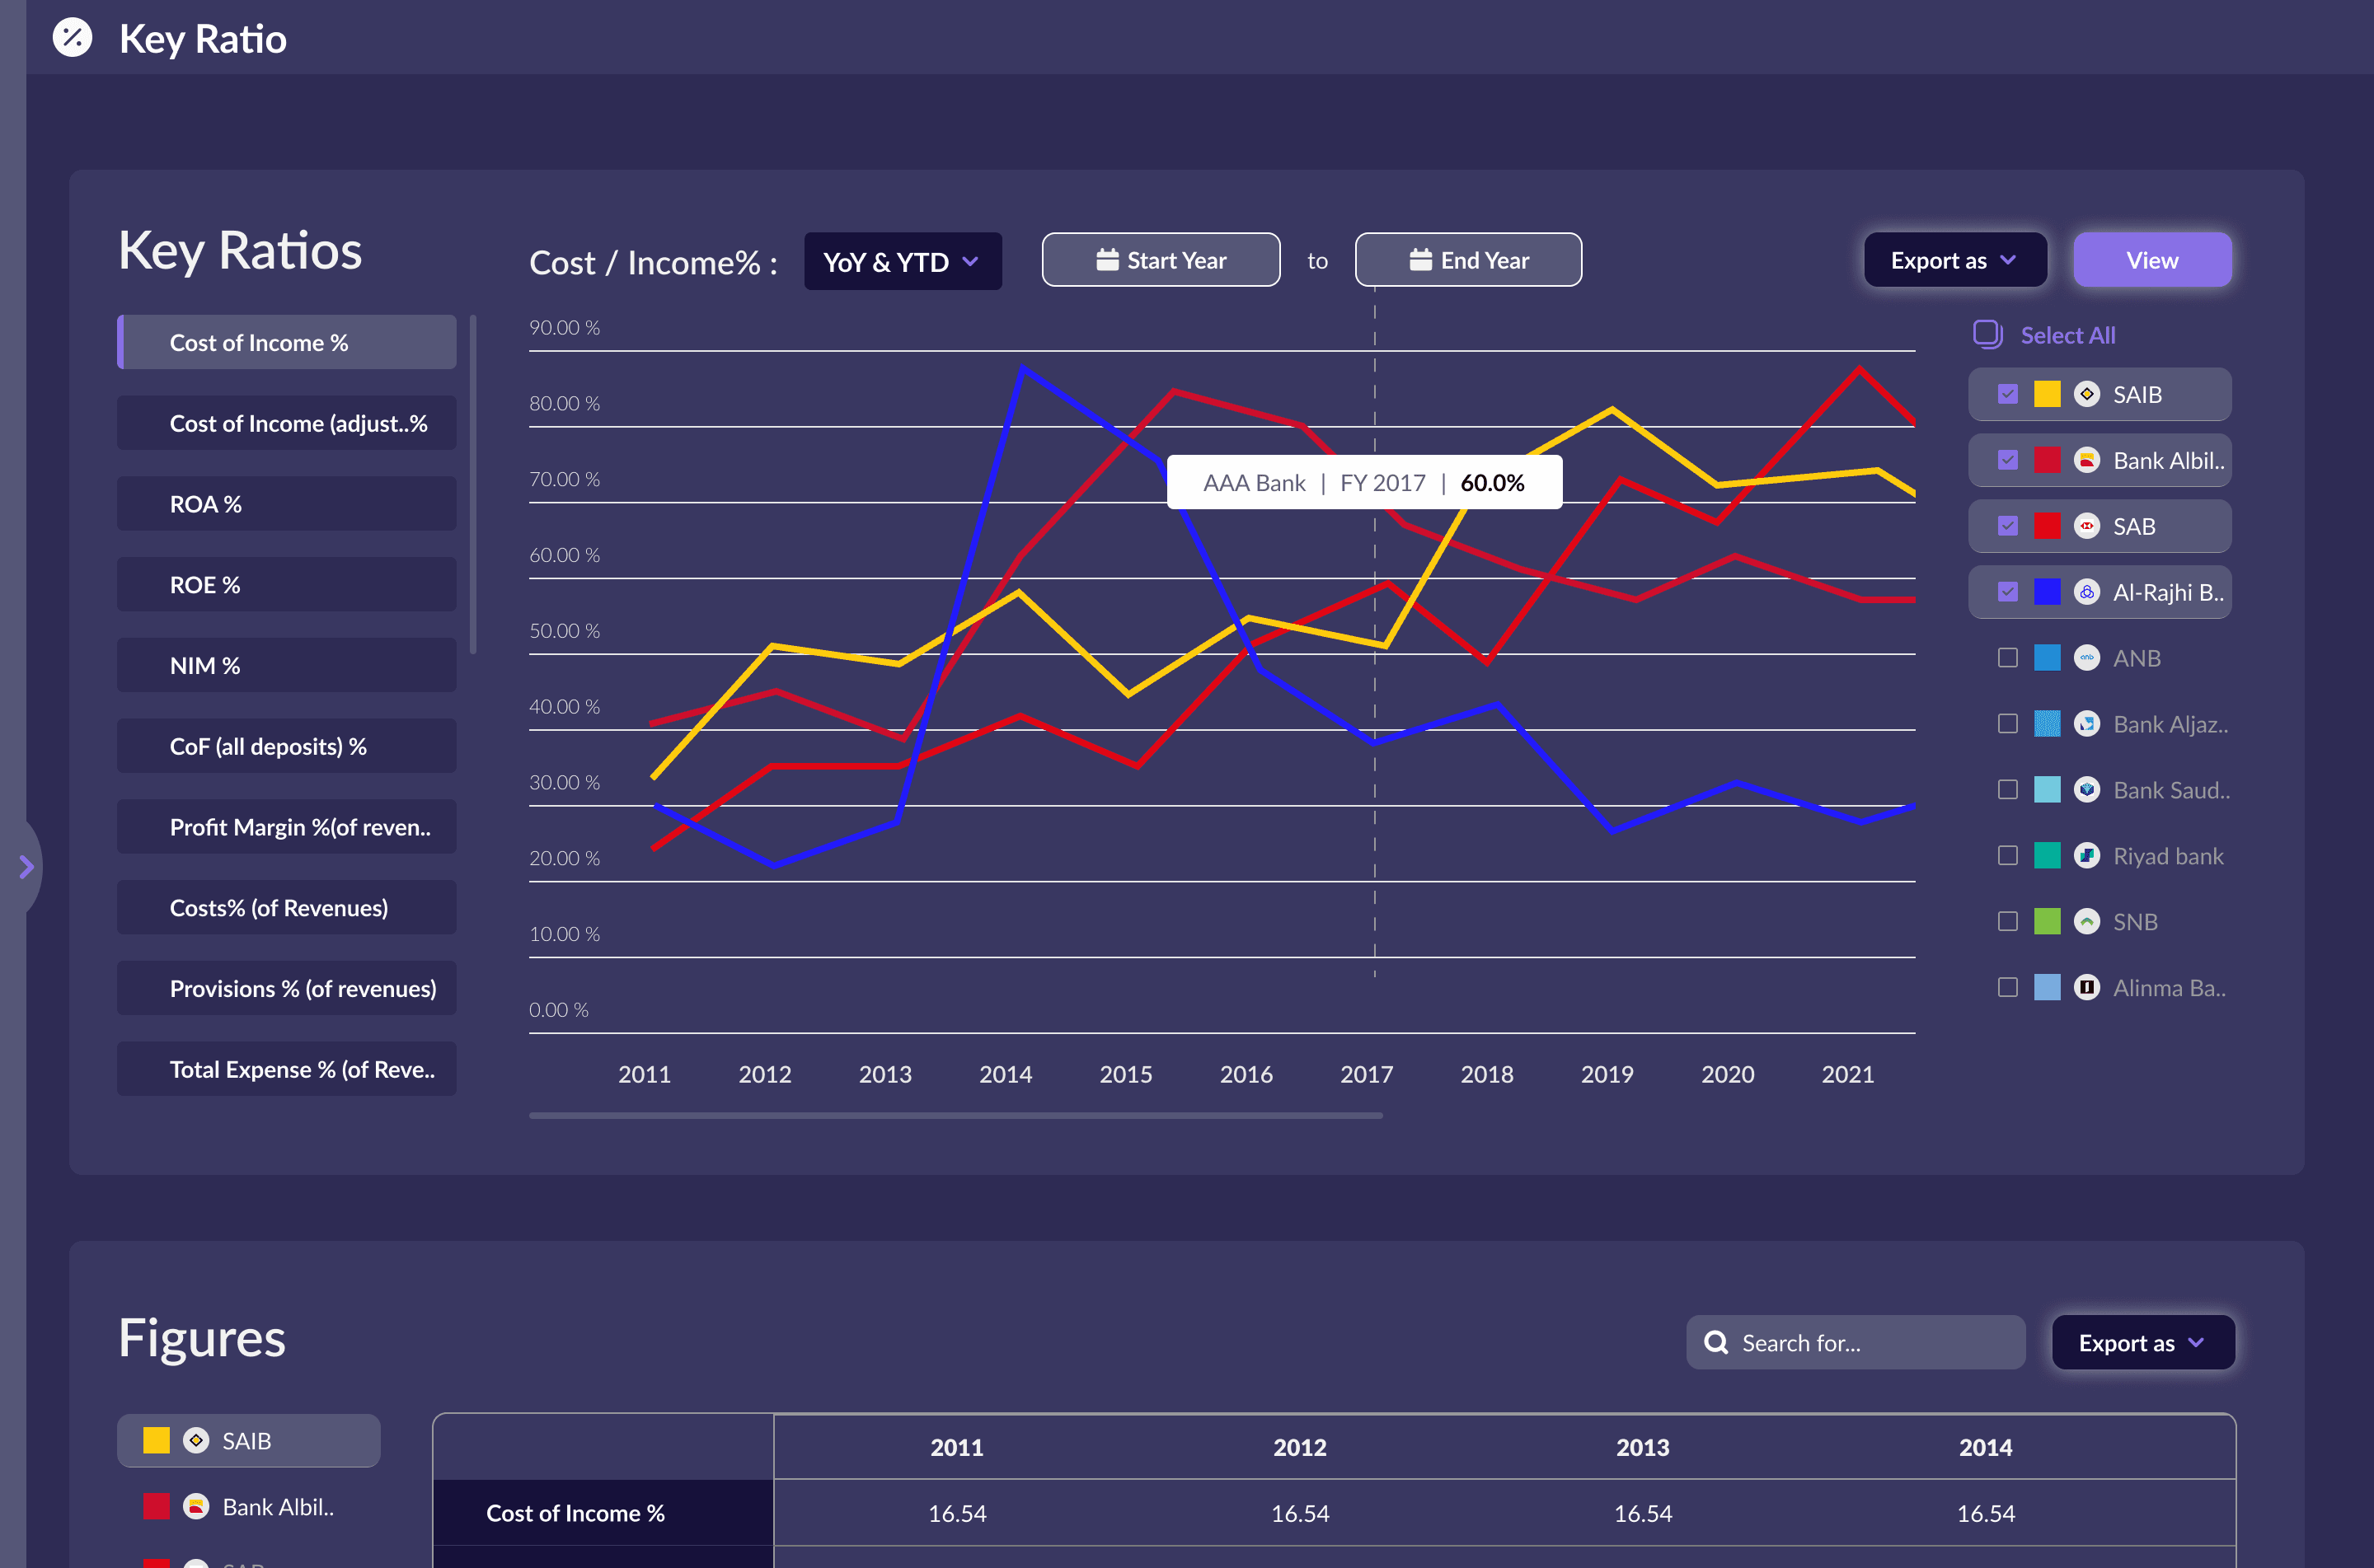This screenshot has width=2374, height=1568.
Task: Click the Al-Rajhi Bank logo icon
Action: coord(2085,592)
